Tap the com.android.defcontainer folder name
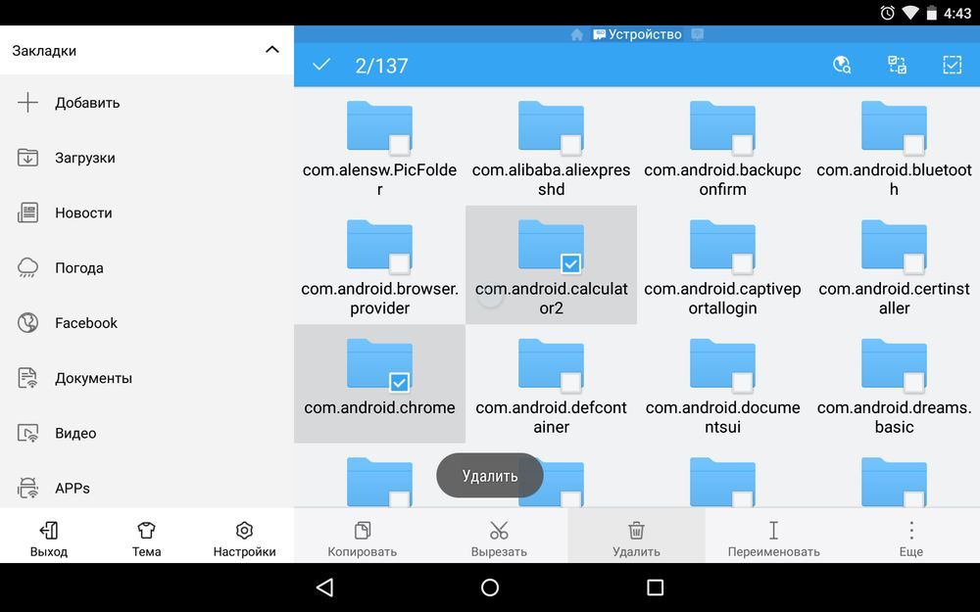Viewport: 980px width, 612px height. click(551, 416)
